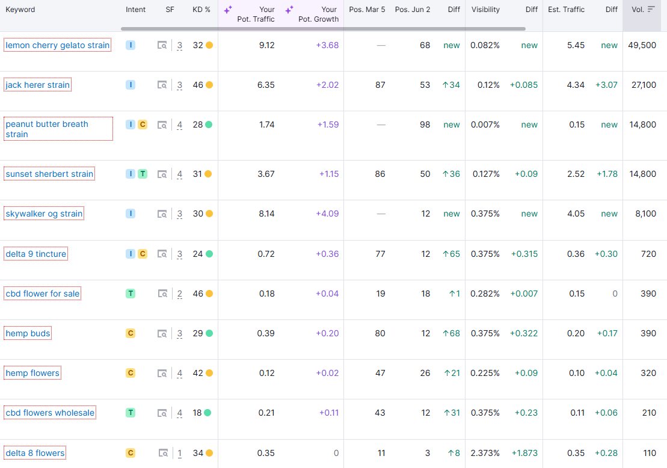Click SF count 3 for lemon cherry gelato strain
The height and width of the screenshot is (468, 667).
tap(179, 45)
